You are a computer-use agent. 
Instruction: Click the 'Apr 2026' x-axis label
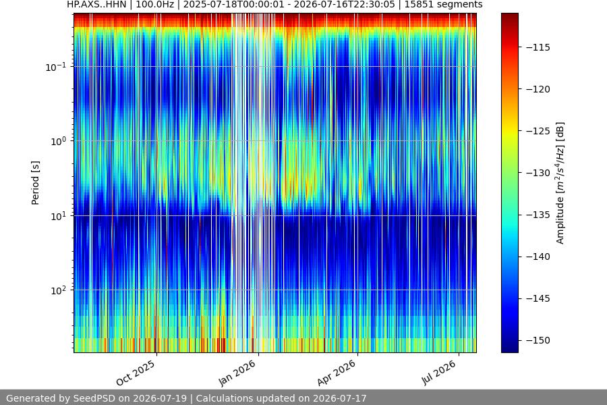click(337, 373)
